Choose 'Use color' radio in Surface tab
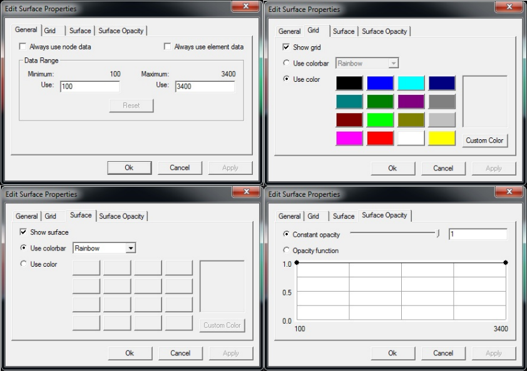This screenshot has height=371, width=527. click(x=23, y=264)
